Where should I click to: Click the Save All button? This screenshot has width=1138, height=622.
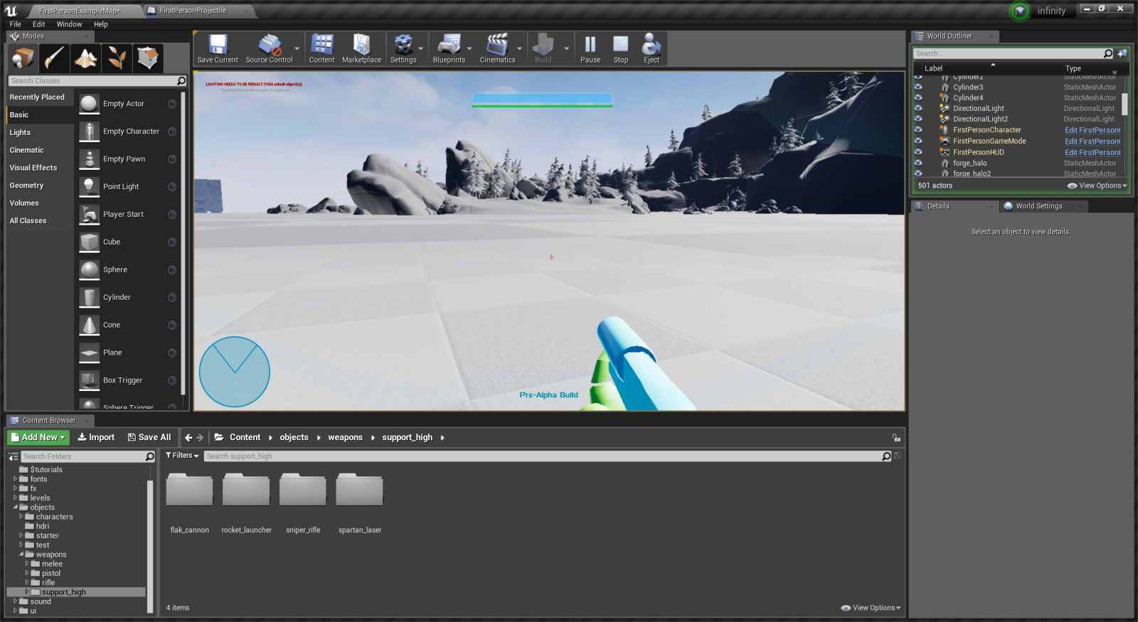149,437
